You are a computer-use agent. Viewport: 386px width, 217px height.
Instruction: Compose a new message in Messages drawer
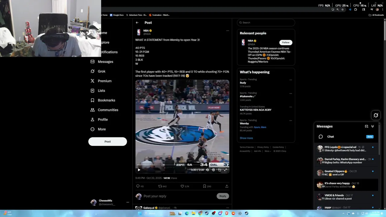tap(366, 127)
